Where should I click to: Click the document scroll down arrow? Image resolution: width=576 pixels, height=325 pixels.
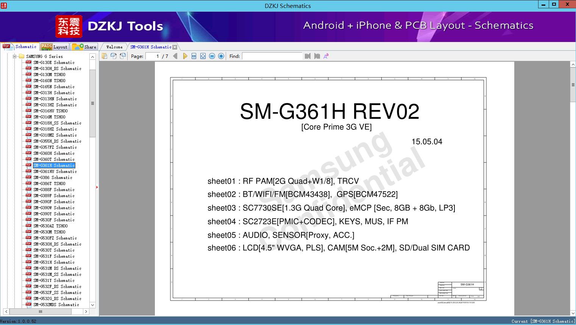pyautogui.click(x=573, y=313)
